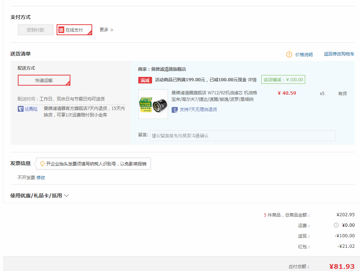Expand 更多 payment methods
The width and height of the screenshot is (360, 271).
(106, 30)
